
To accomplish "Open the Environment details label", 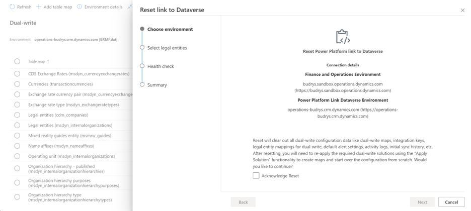I will (103, 7).
